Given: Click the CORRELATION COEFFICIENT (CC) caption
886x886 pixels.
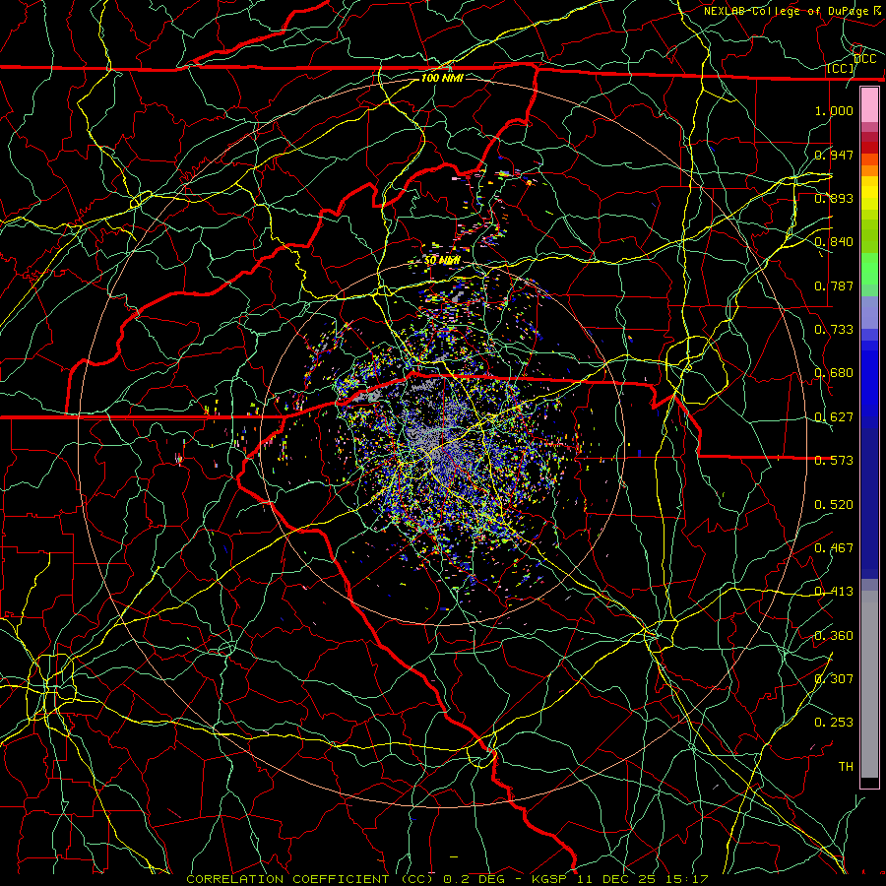Looking at the screenshot, I should click(x=310, y=879).
